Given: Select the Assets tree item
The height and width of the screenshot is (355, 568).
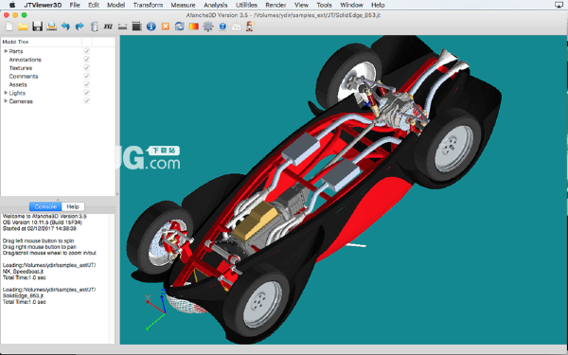Looking at the screenshot, I should (x=18, y=84).
